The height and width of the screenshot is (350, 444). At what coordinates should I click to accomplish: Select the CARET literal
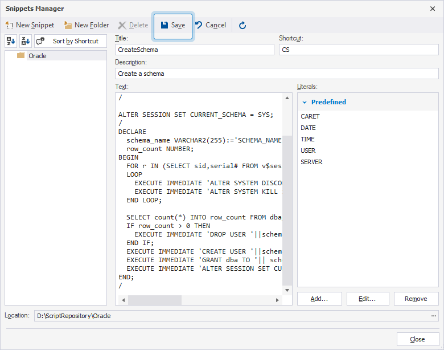310,116
